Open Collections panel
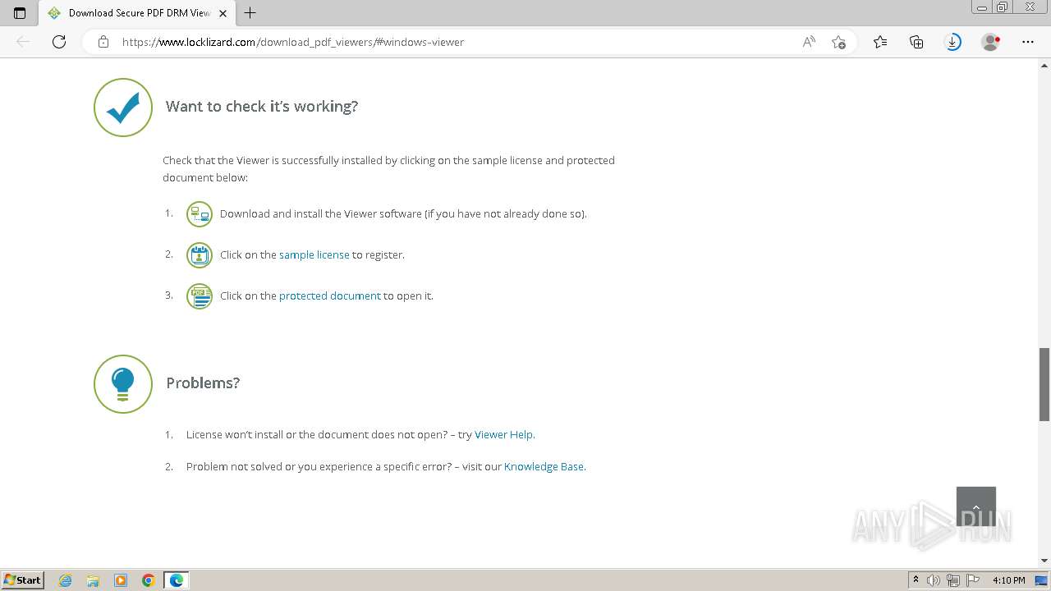Viewport: 1051px width, 591px height. (916, 42)
